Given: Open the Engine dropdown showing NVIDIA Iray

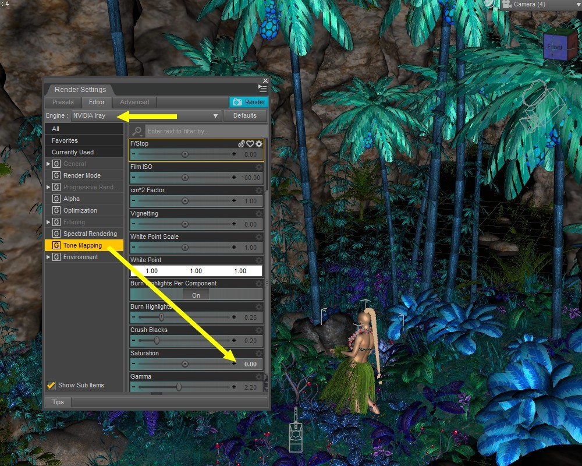Looking at the screenshot, I should (146, 115).
